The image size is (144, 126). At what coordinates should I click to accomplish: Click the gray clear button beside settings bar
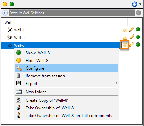click(x=138, y=13)
